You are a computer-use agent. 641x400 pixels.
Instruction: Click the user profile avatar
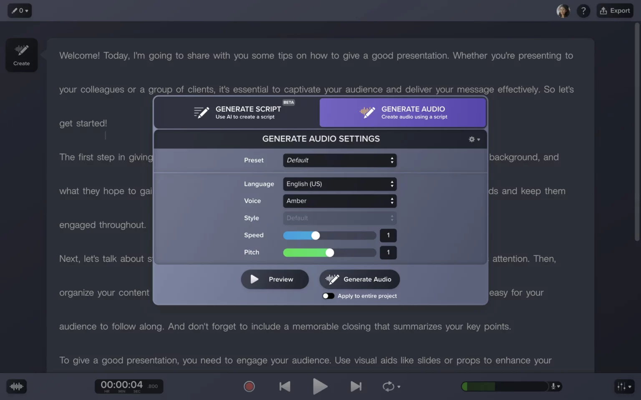point(563,10)
